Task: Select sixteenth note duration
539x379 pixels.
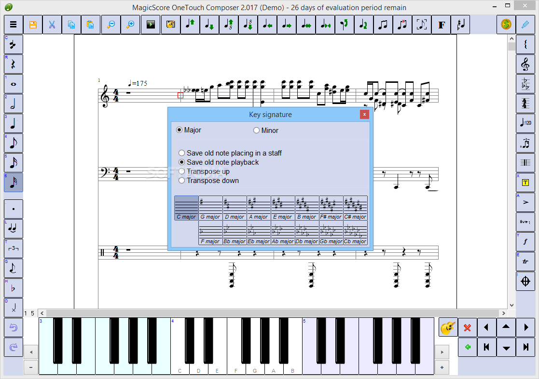Action: tap(14, 163)
